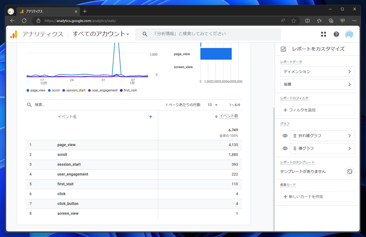Click the bar chart drag handle
The image size is (366, 237).
point(295,148)
